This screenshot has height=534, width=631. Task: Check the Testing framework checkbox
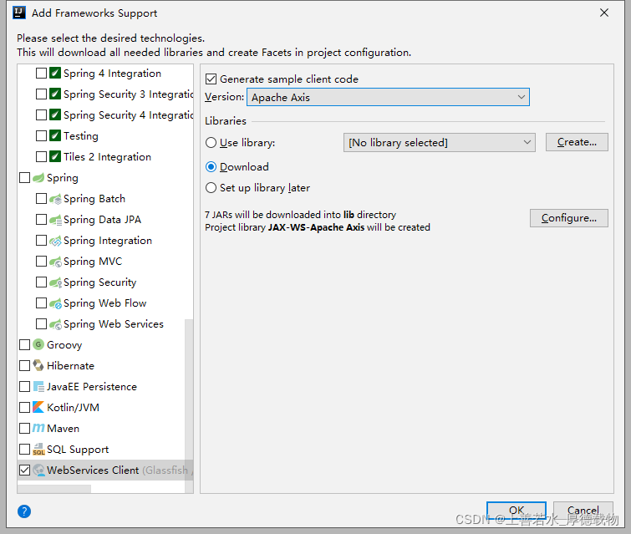pyautogui.click(x=41, y=135)
